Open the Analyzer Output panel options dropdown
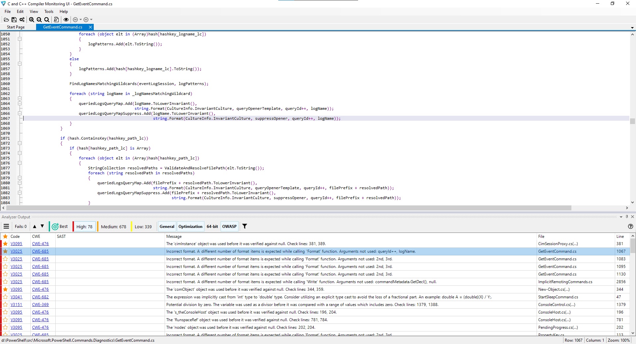The width and height of the screenshot is (636, 344). 621,217
